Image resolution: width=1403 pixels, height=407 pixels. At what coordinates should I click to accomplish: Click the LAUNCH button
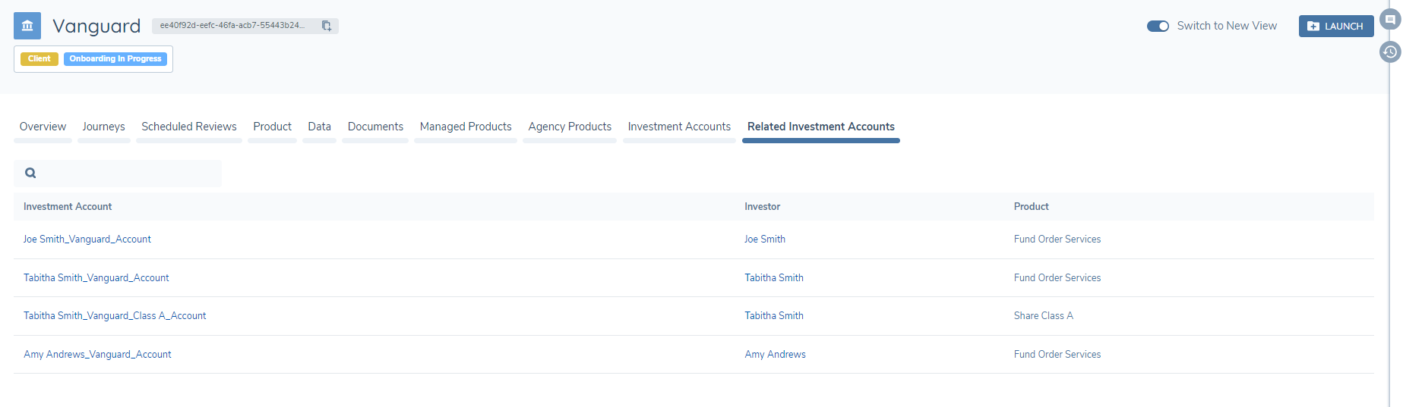[1336, 26]
